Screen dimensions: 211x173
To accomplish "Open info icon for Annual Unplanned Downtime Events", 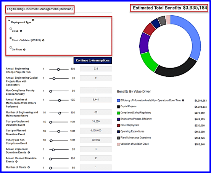I will [x=29, y=152].
